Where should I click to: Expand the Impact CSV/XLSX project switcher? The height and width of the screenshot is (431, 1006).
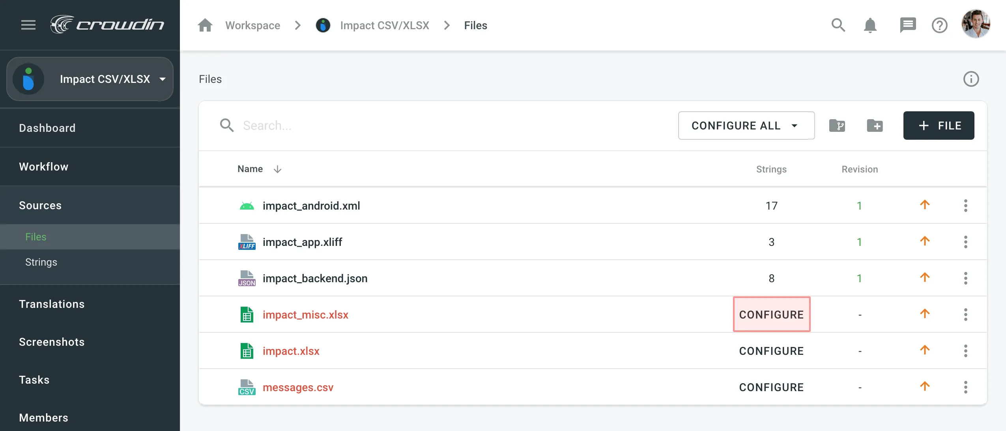click(x=90, y=79)
